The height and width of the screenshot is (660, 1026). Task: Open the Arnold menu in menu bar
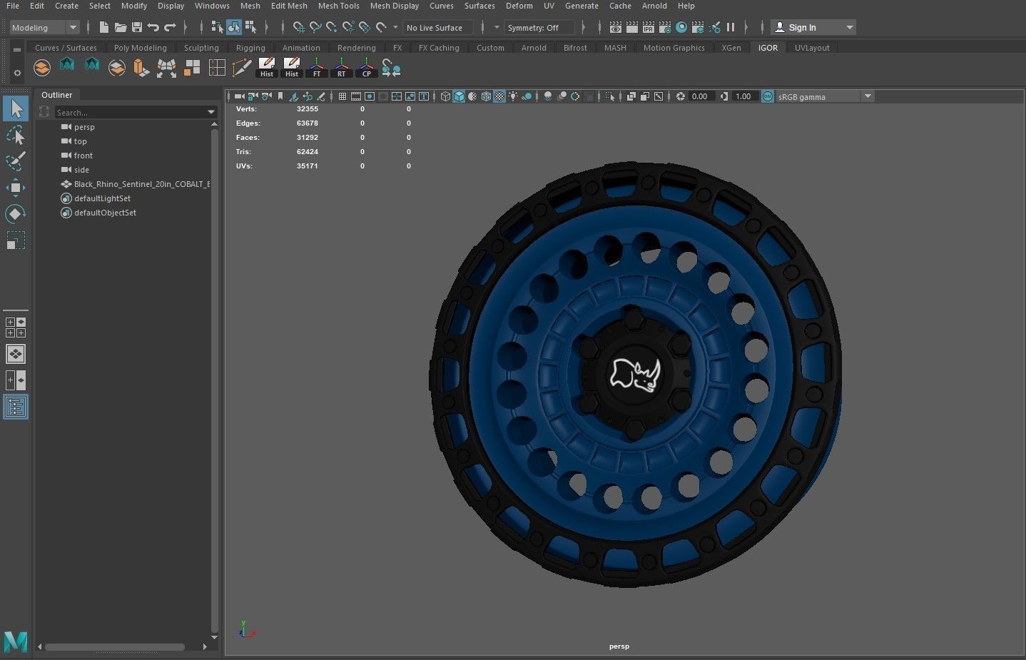pyautogui.click(x=654, y=6)
